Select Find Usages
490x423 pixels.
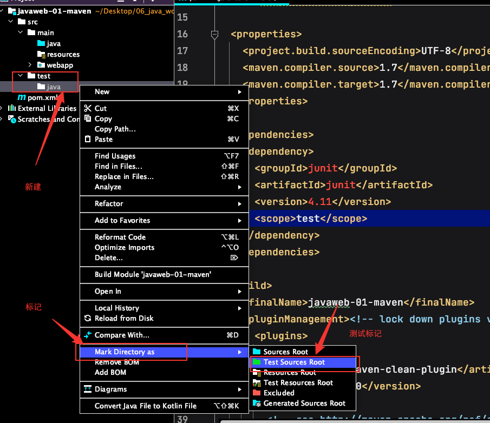164,156
